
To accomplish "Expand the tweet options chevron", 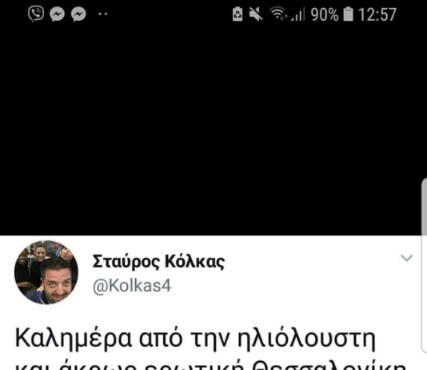I will click(x=407, y=258).
